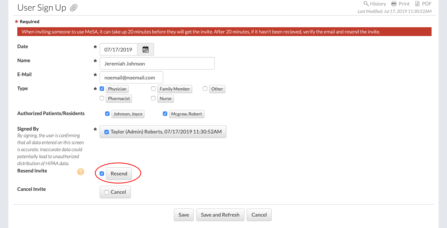Check the Family Member type option
447x228 pixels.
[153, 89]
